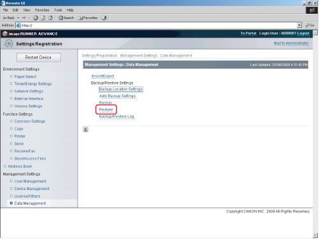Refresh the page with Refresh icon
Image resolution: width=319 pixels, height=239 pixels.
pos(43,18)
